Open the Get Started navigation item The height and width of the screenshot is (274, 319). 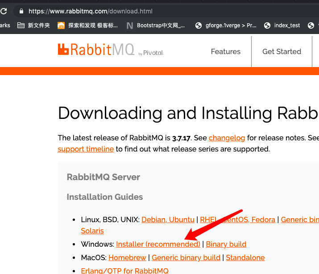(x=282, y=51)
